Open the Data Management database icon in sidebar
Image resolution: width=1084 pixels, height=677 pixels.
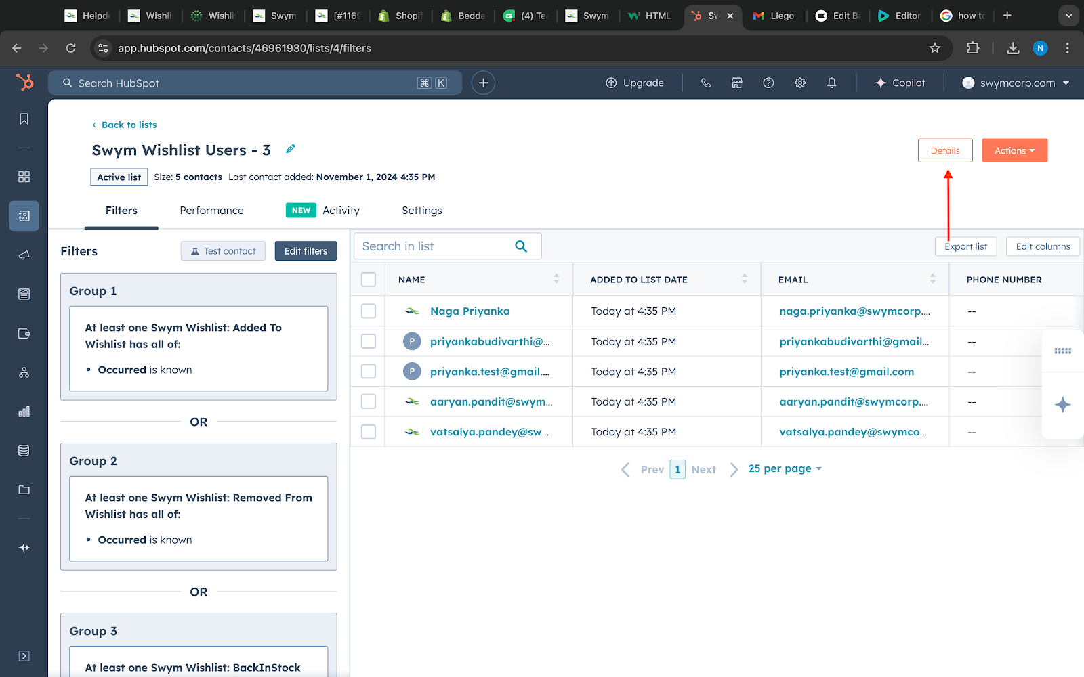[24, 451]
